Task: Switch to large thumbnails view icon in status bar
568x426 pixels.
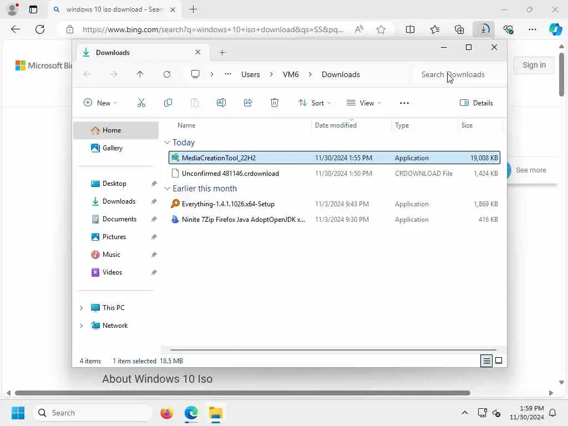Action: (499, 361)
